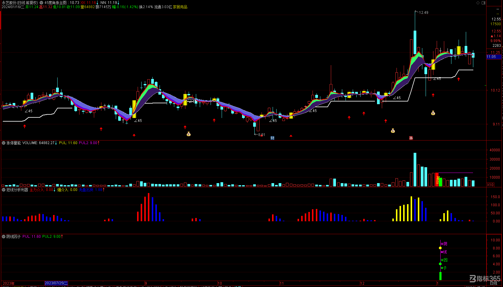This screenshot has height=287, width=503.
Task: Click the diamond icon at chart top-right
Action: tap(478, 3)
